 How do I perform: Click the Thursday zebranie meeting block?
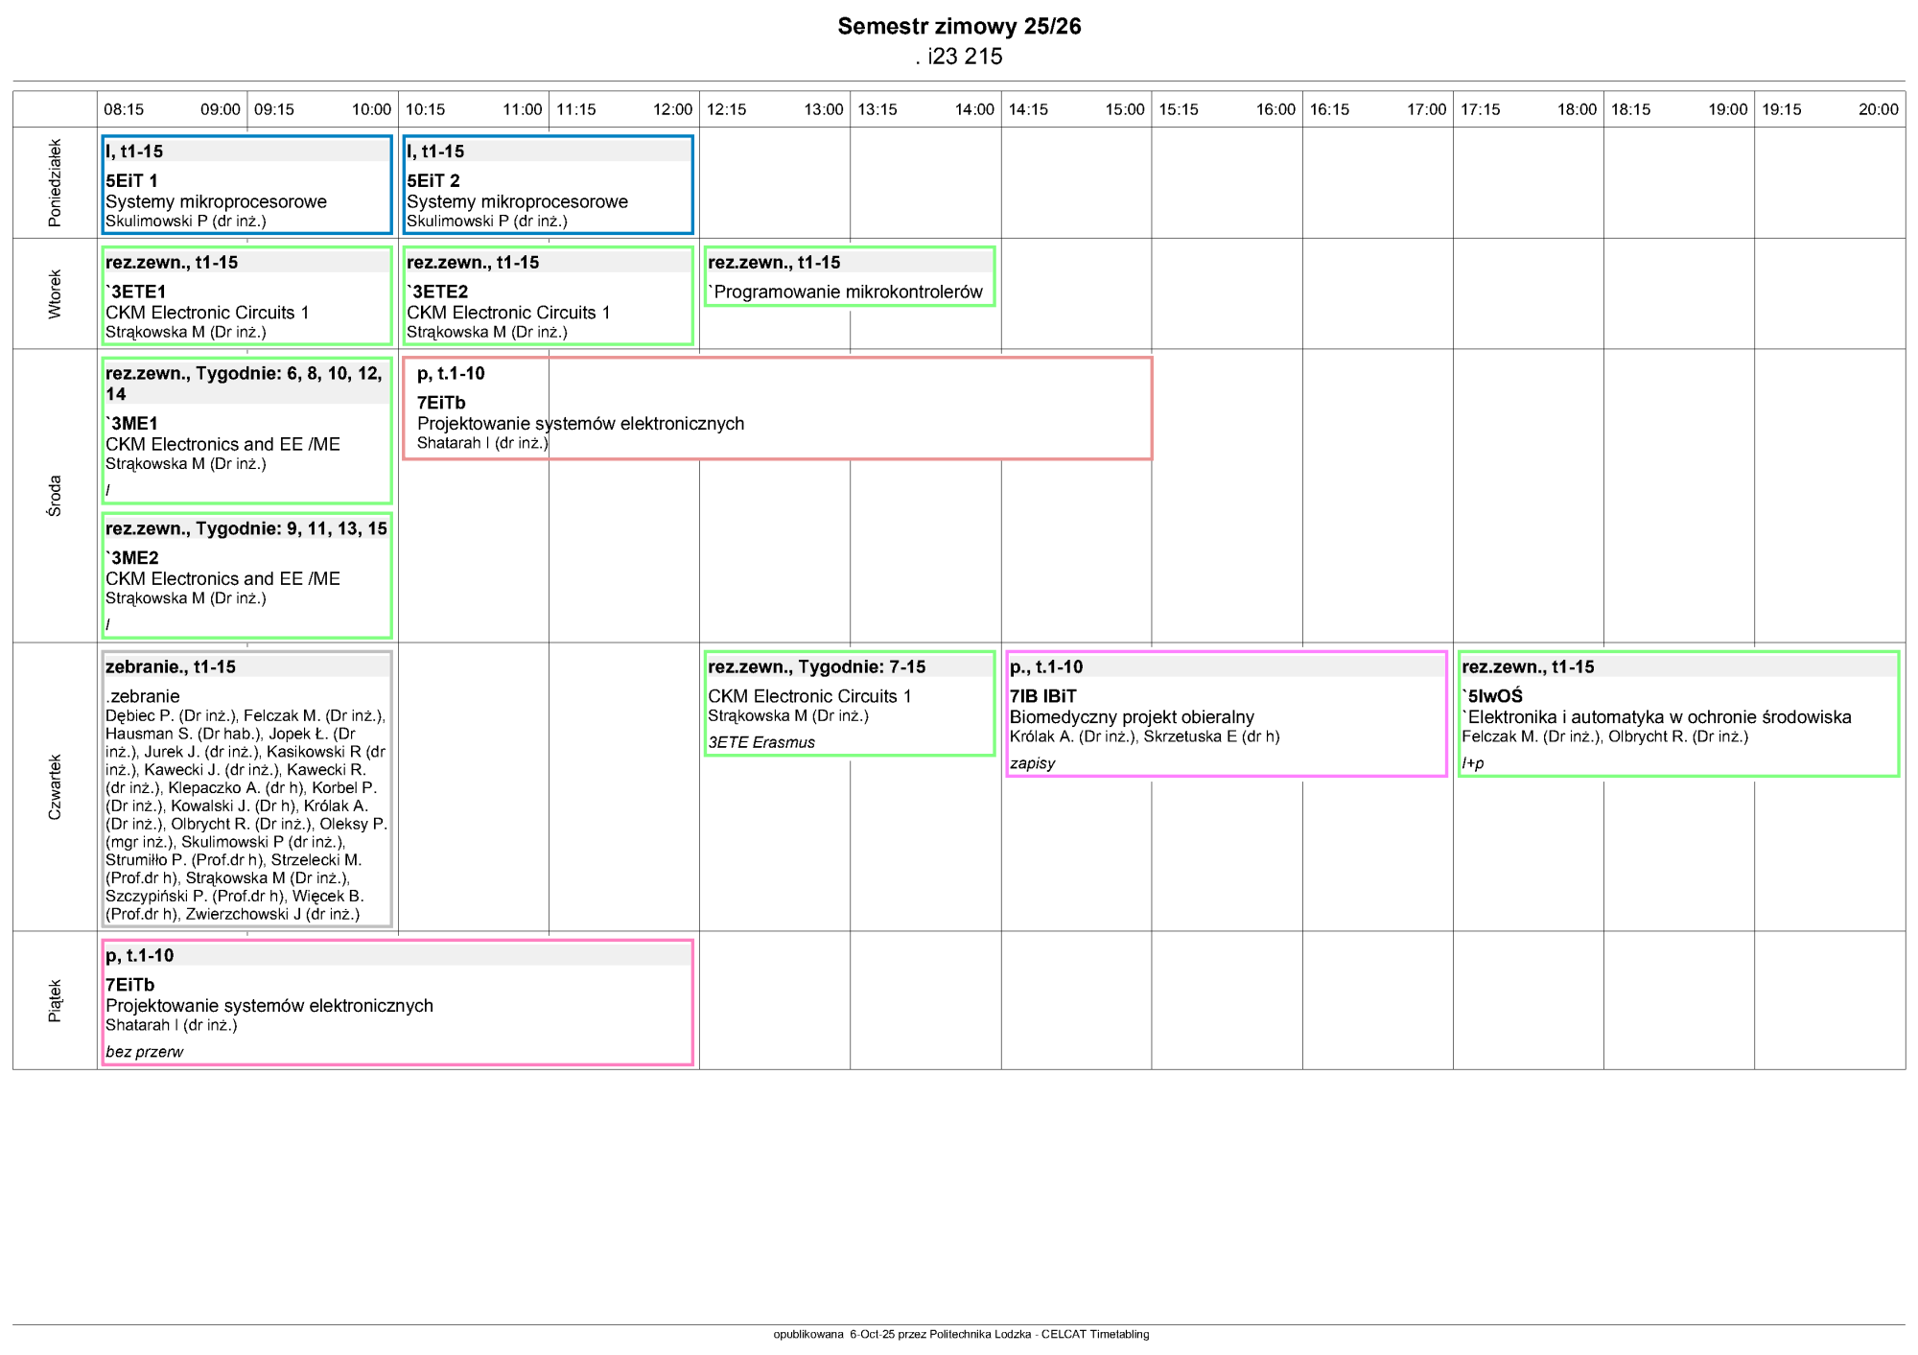pos(246,789)
